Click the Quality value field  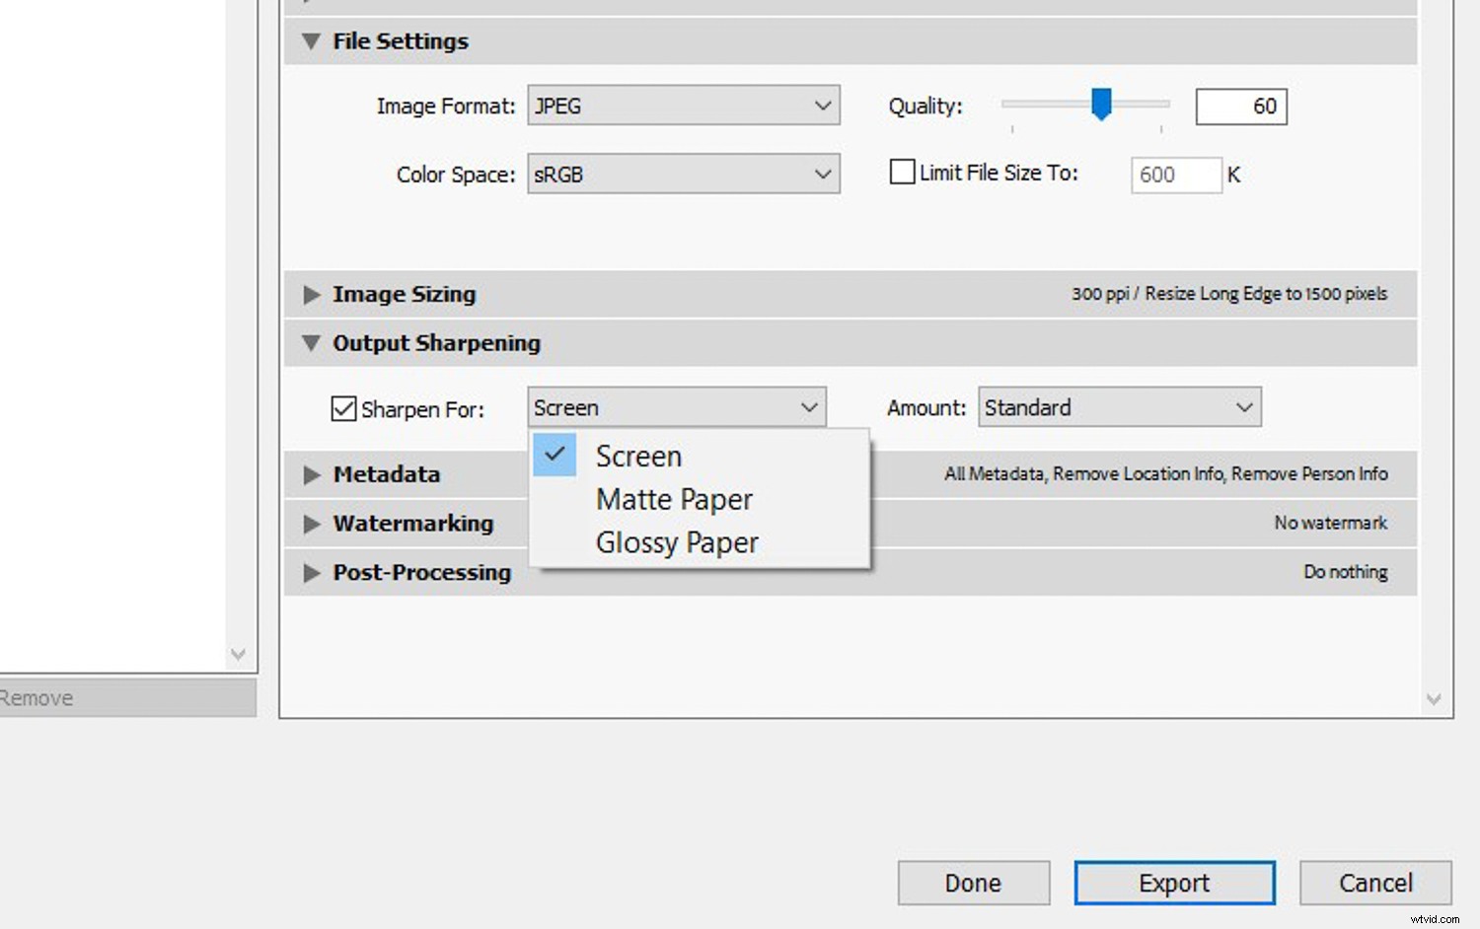(1240, 107)
